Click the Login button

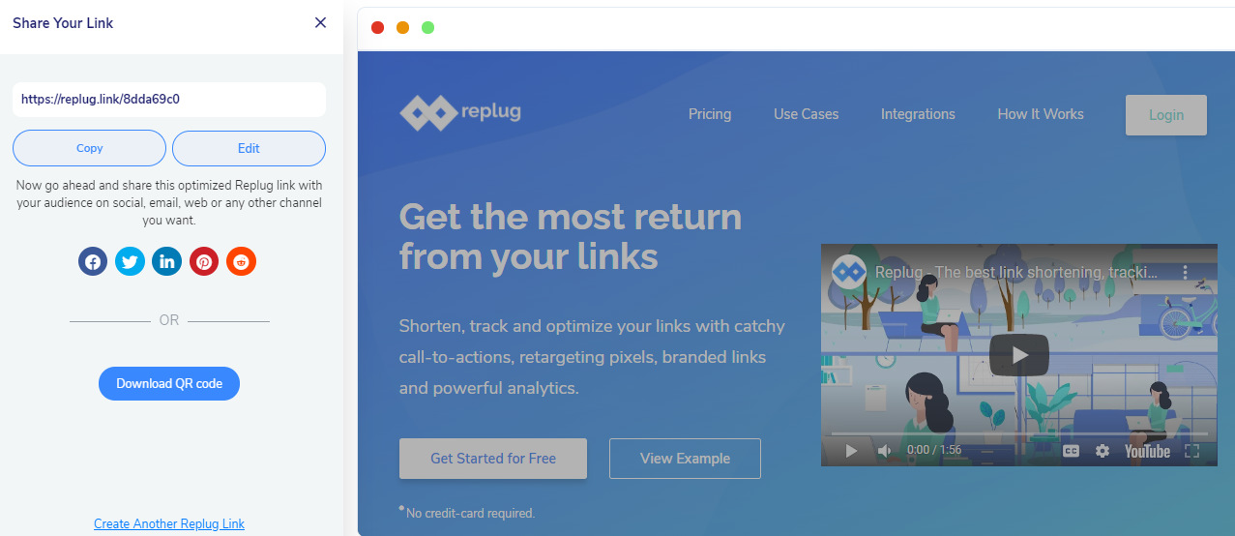click(1166, 115)
